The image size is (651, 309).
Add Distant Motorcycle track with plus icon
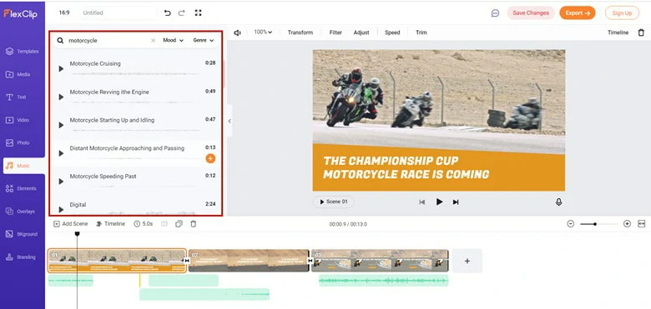(210, 158)
